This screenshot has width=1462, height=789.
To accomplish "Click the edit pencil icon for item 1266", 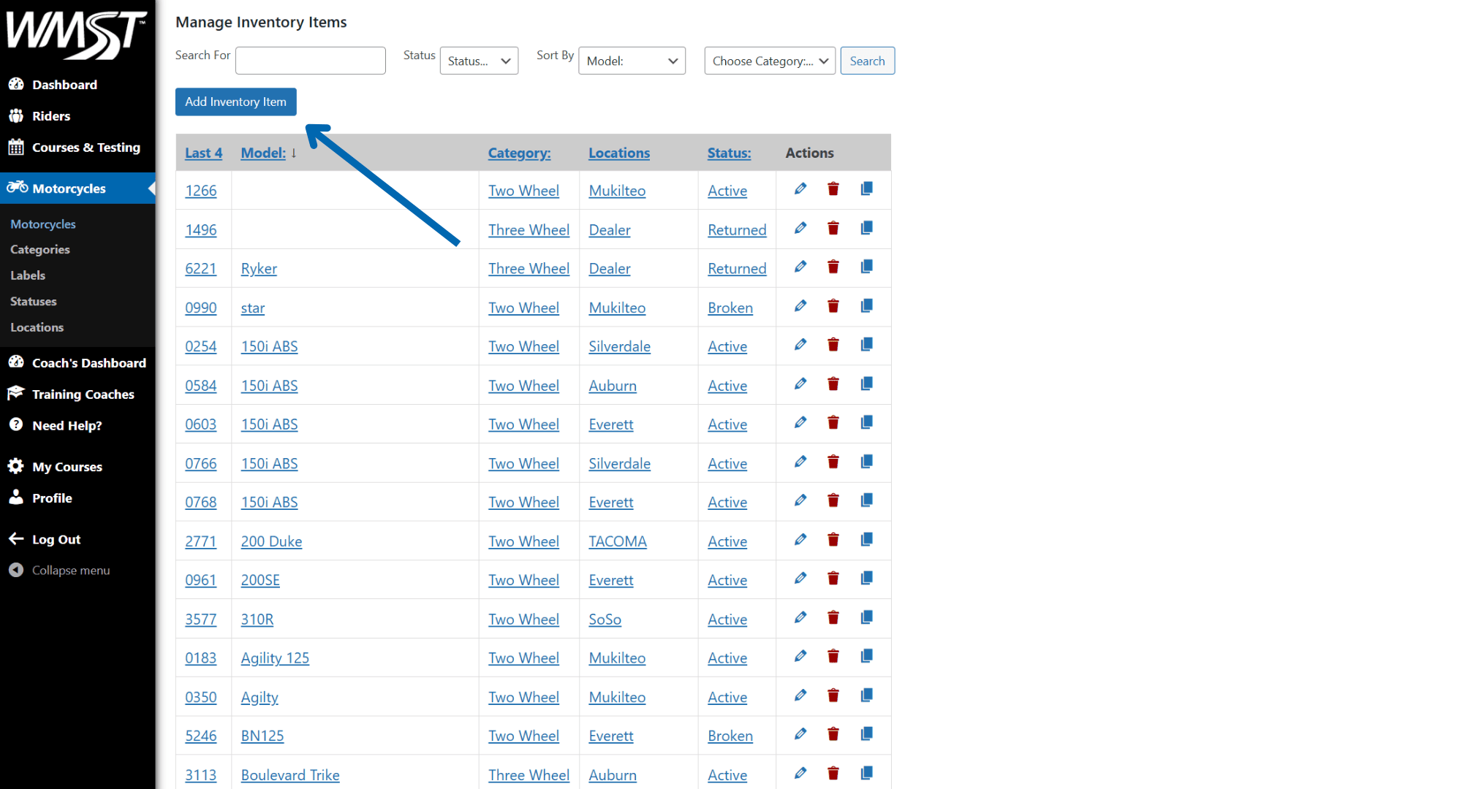I will click(x=800, y=189).
